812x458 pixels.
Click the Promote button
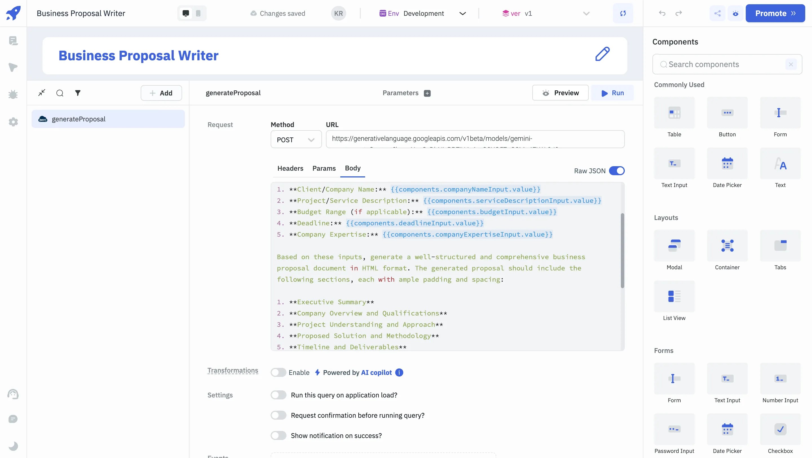click(x=775, y=13)
